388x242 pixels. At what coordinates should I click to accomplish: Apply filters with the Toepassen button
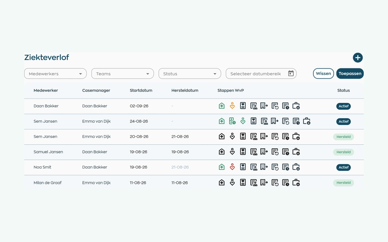[350, 74]
